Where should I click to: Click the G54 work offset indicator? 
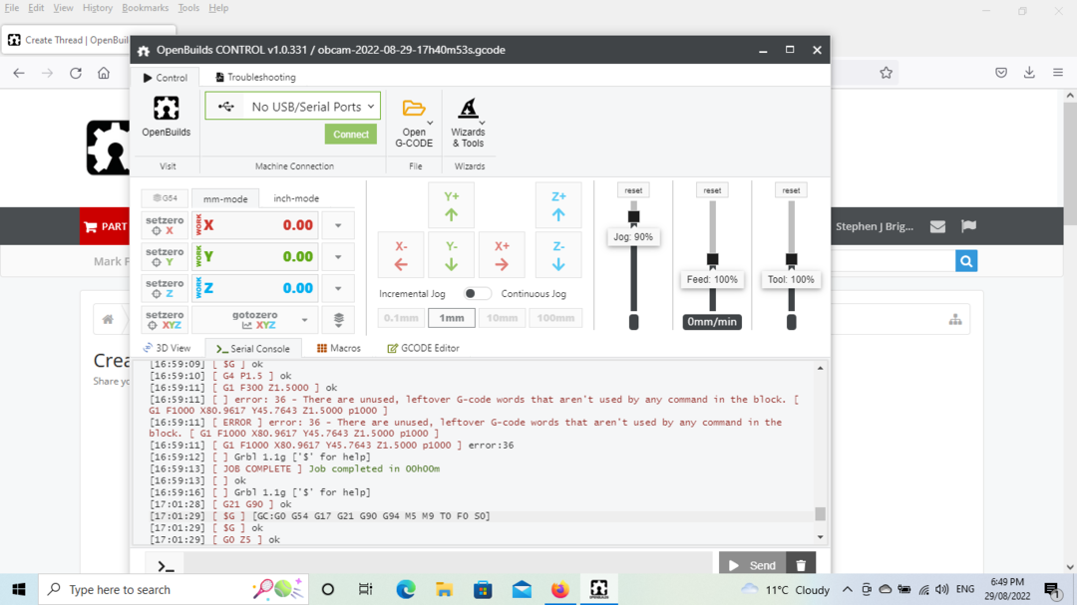[165, 197]
